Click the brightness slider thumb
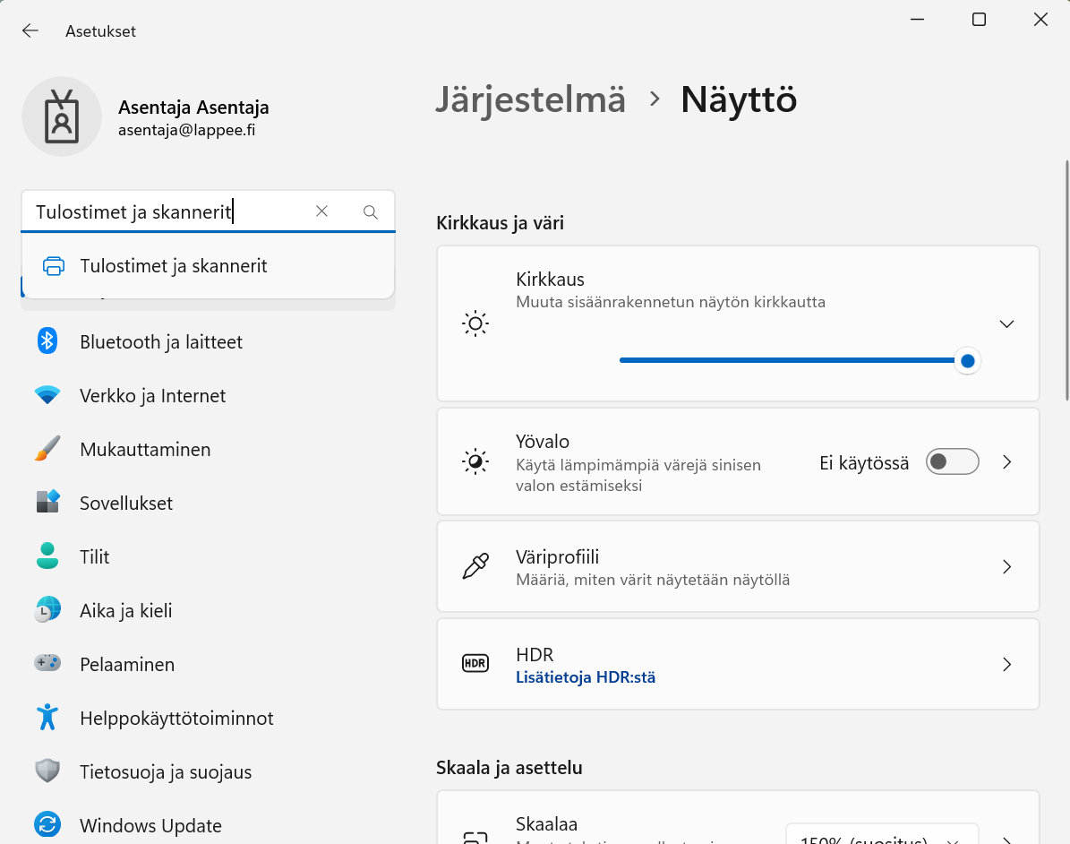The height and width of the screenshot is (844, 1070). click(x=967, y=360)
